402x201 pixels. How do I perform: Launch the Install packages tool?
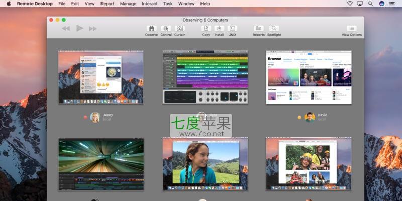click(219, 28)
